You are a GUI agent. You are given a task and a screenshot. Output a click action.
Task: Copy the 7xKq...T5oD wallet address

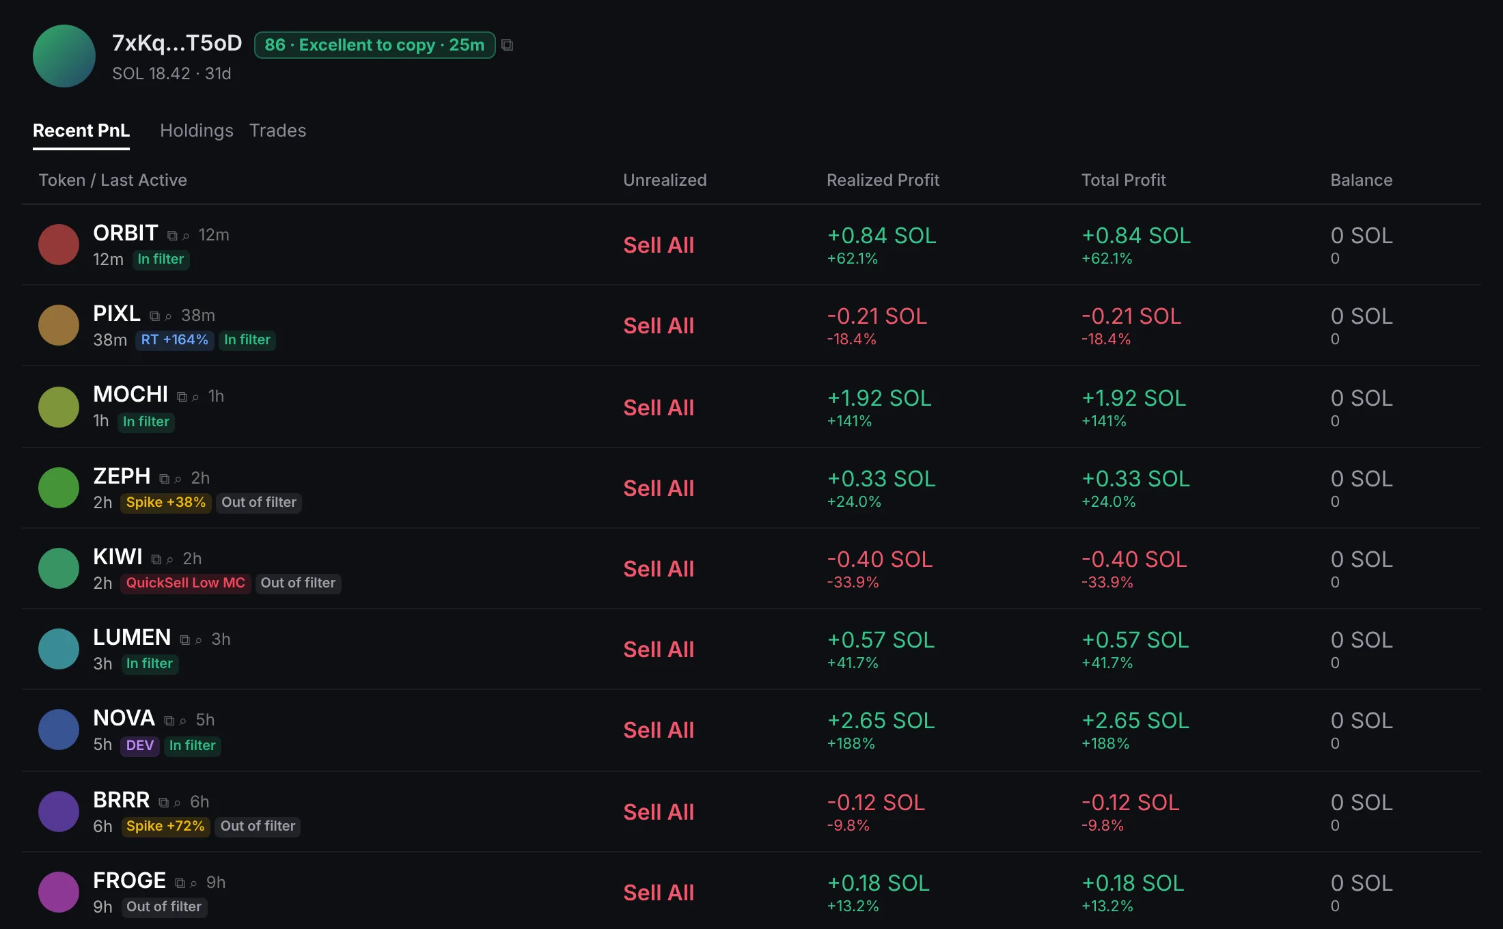507,45
